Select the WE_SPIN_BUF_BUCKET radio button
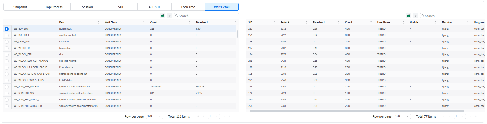 [x=6, y=87]
